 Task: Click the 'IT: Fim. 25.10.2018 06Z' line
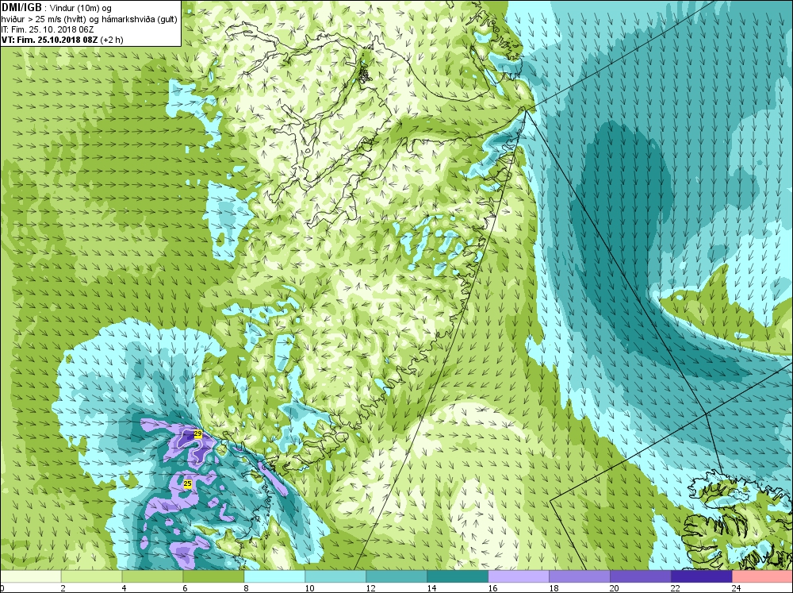pos(48,29)
